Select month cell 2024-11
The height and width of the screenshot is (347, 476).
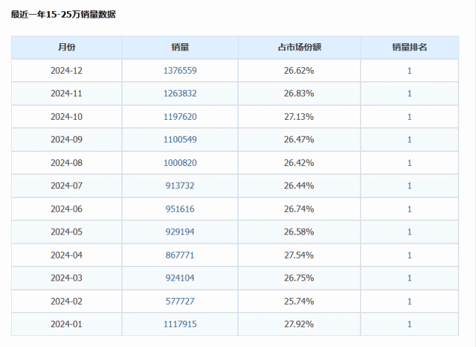(66, 93)
